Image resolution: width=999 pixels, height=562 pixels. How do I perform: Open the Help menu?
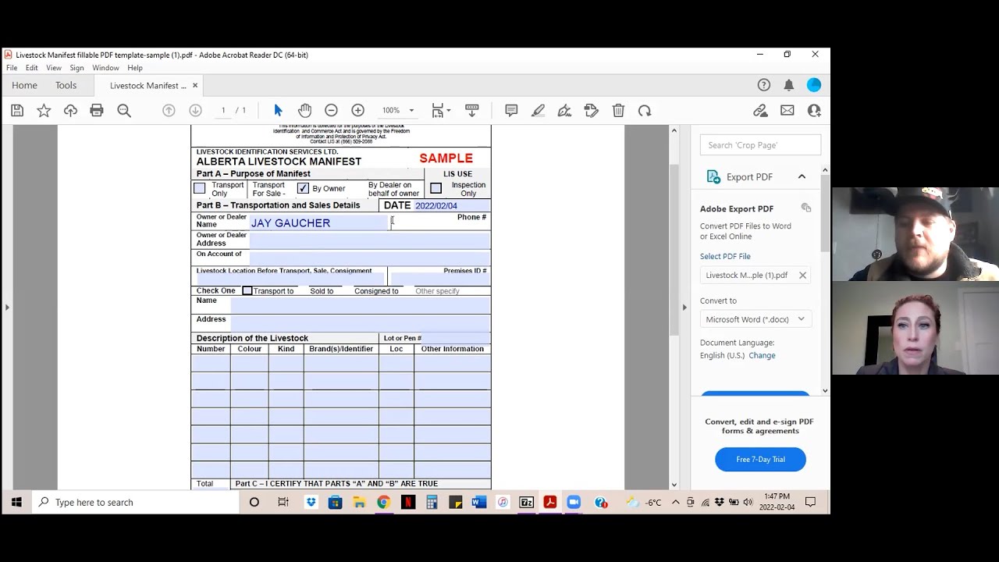tap(135, 68)
